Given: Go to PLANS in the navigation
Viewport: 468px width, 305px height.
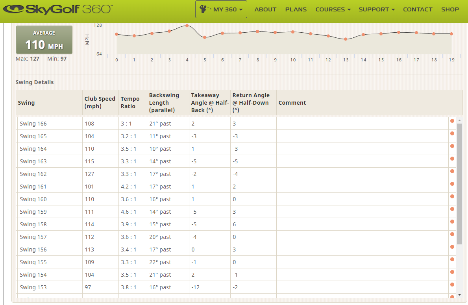Looking at the screenshot, I should pos(296,9).
